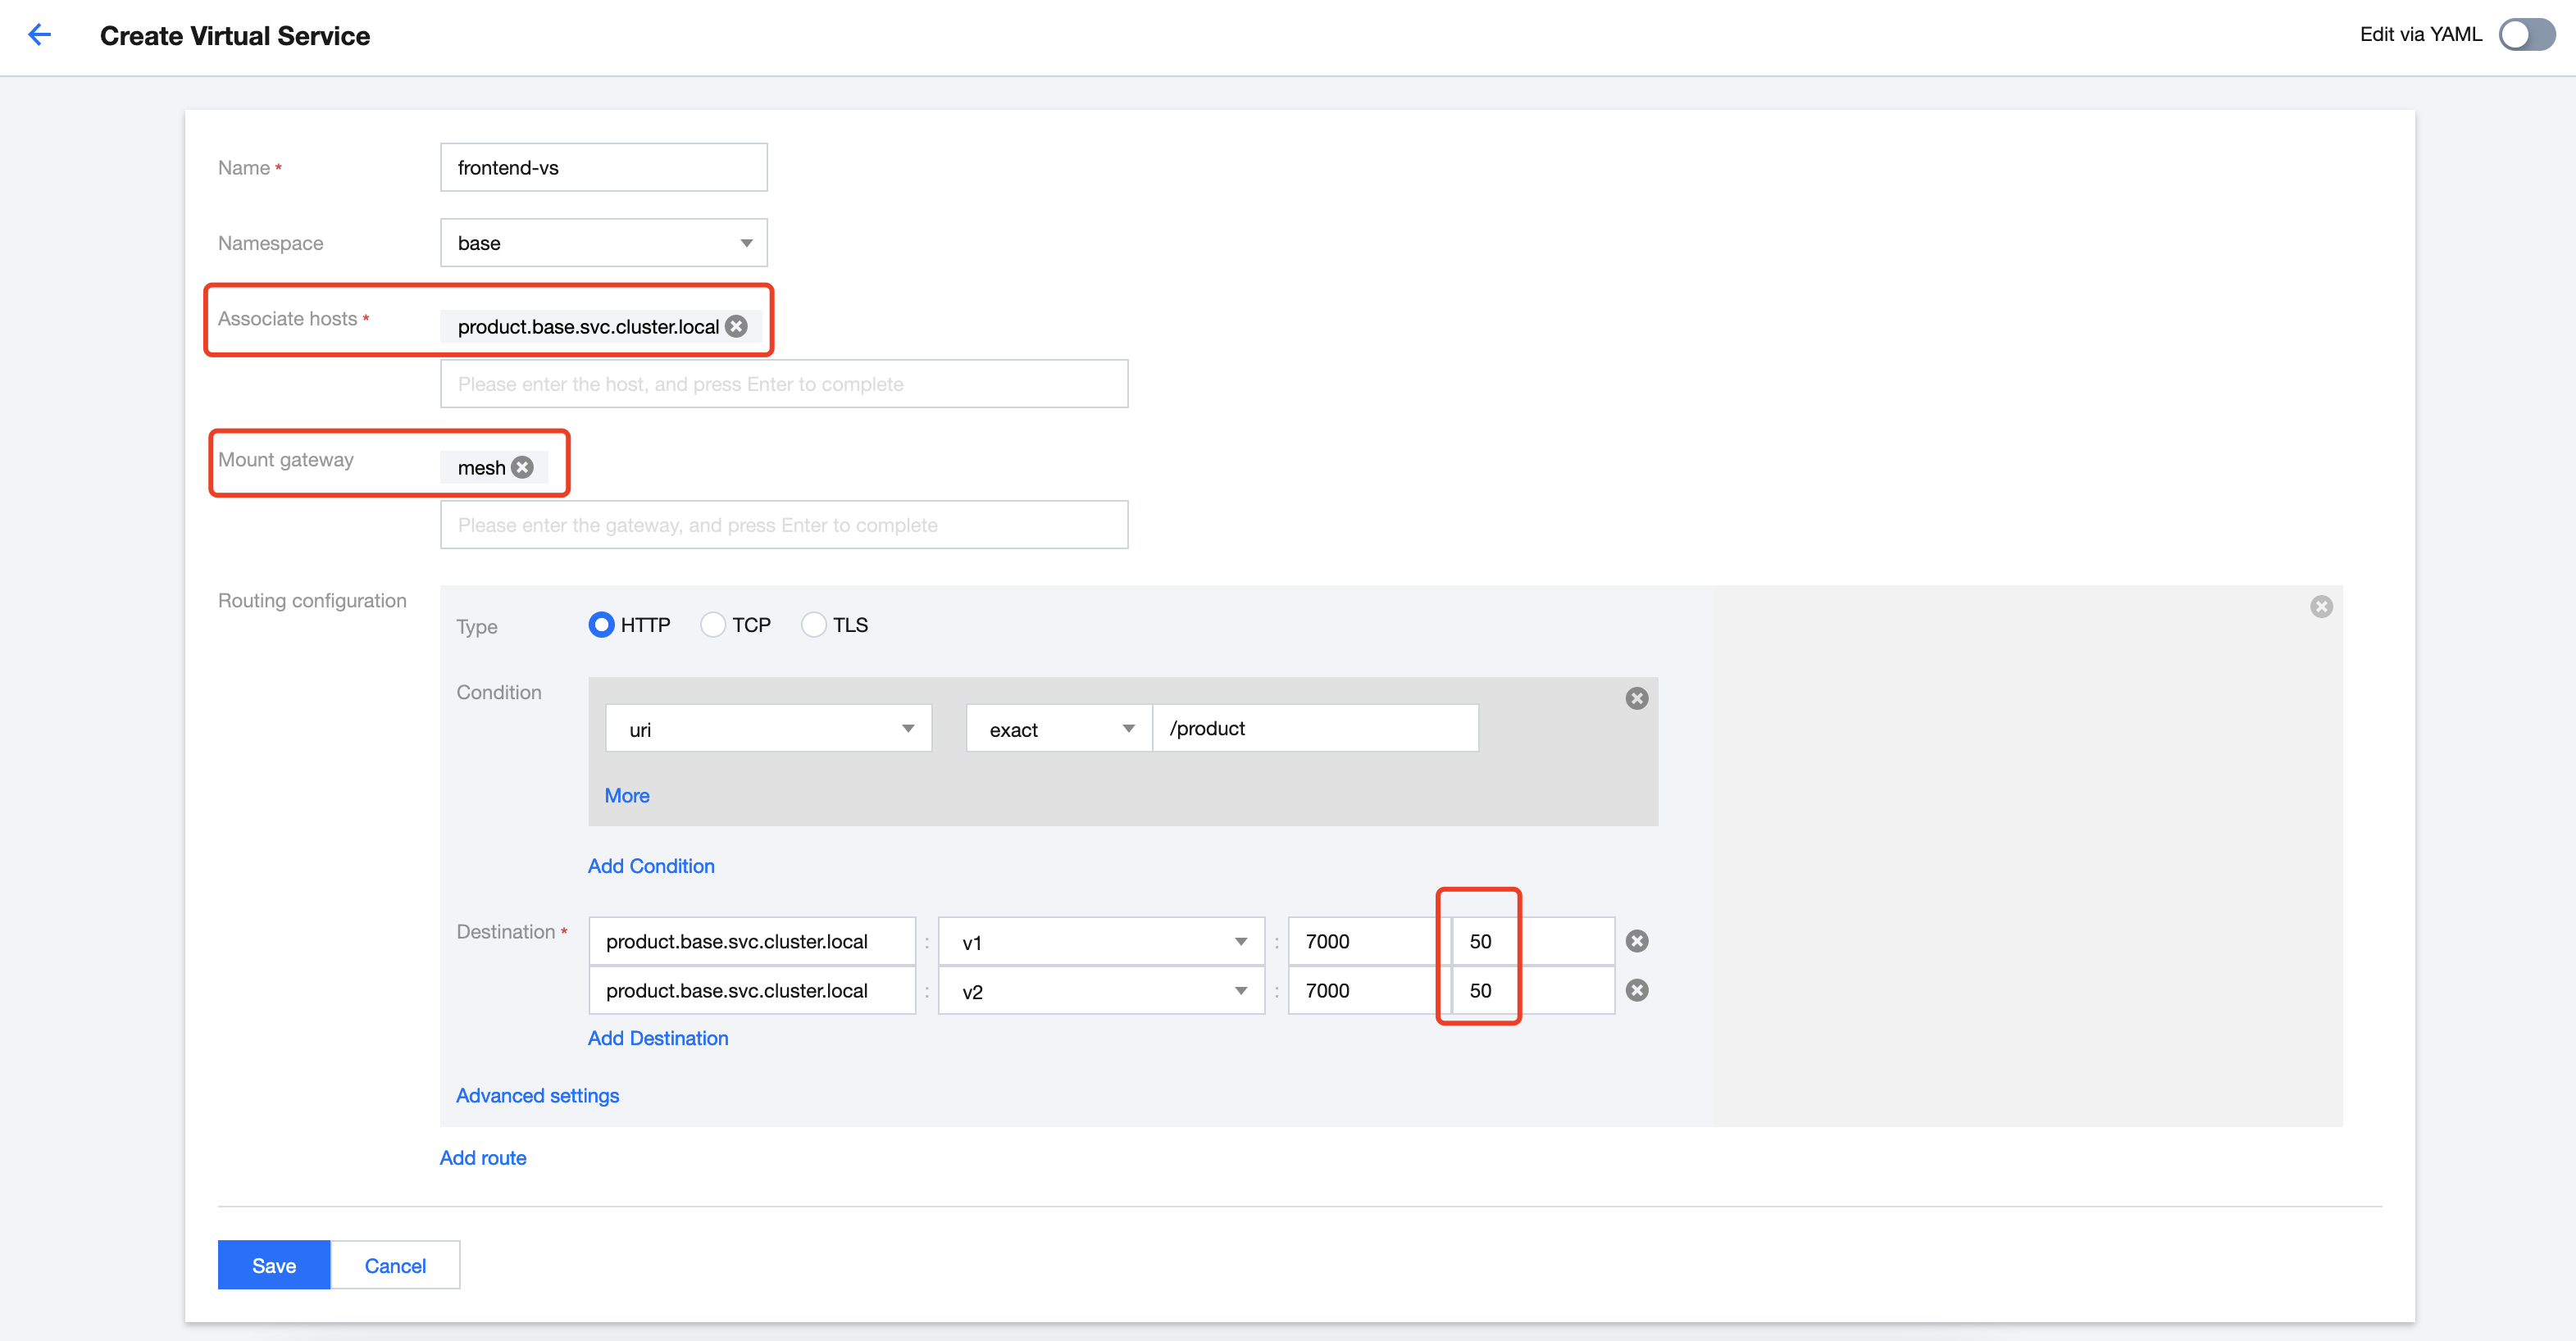Select the TLS routing type
The image size is (2576, 1341).
coord(814,625)
